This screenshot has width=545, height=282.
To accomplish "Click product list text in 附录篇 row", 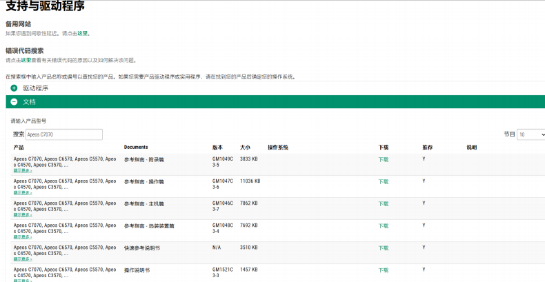I will pyautogui.click(x=65, y=162).
